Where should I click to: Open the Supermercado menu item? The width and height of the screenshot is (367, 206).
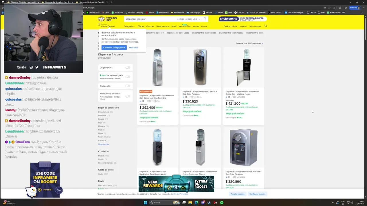tap(163, 26)
